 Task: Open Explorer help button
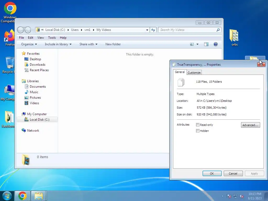216,44
